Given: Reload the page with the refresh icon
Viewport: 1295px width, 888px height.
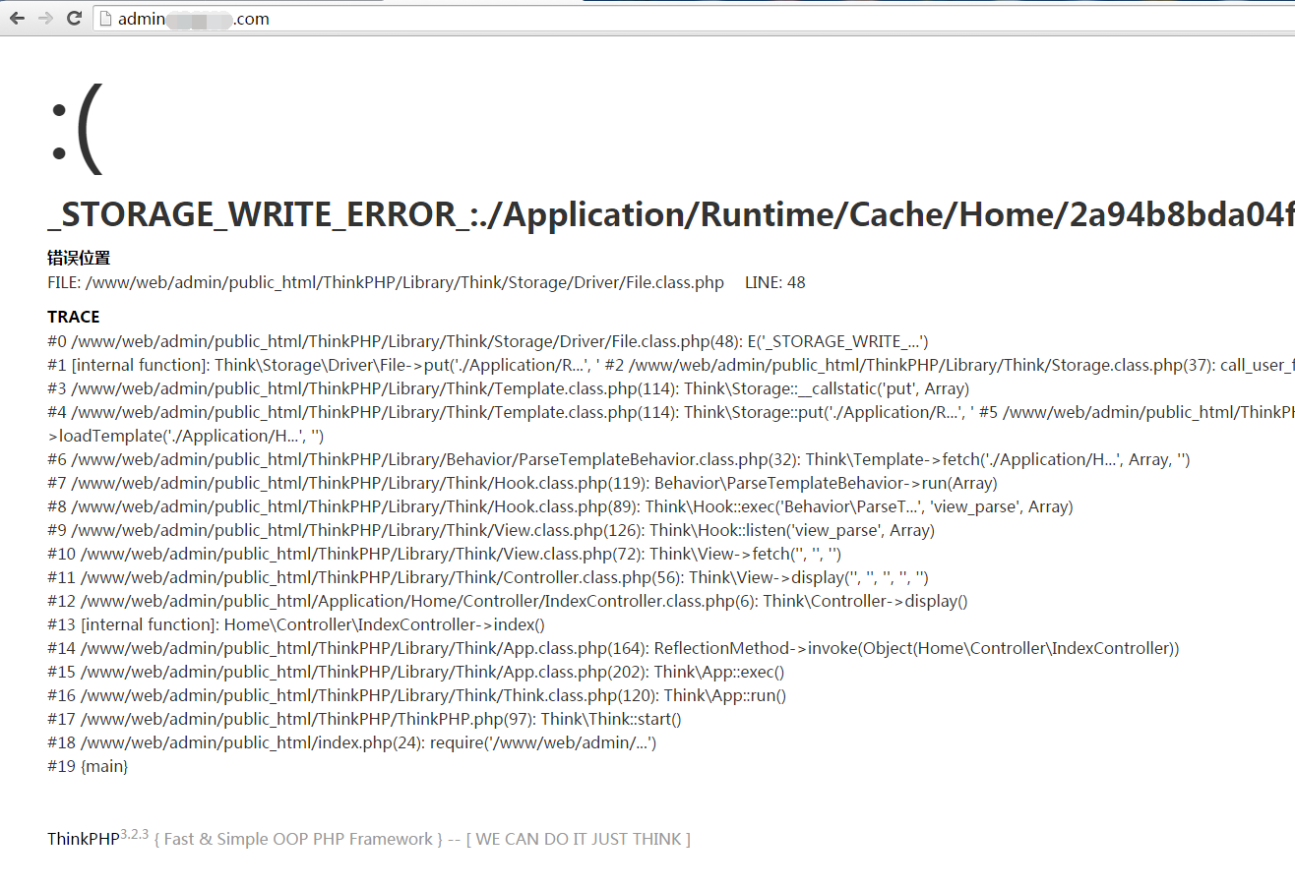Looking at the screenshot, I should coord(74,18).
